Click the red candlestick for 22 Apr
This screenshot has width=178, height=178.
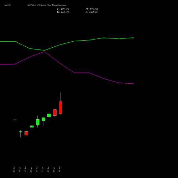(26, 133)
